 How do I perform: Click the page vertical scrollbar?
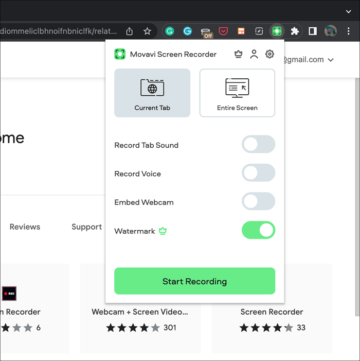pyautogui.click(x=357, y=197)
